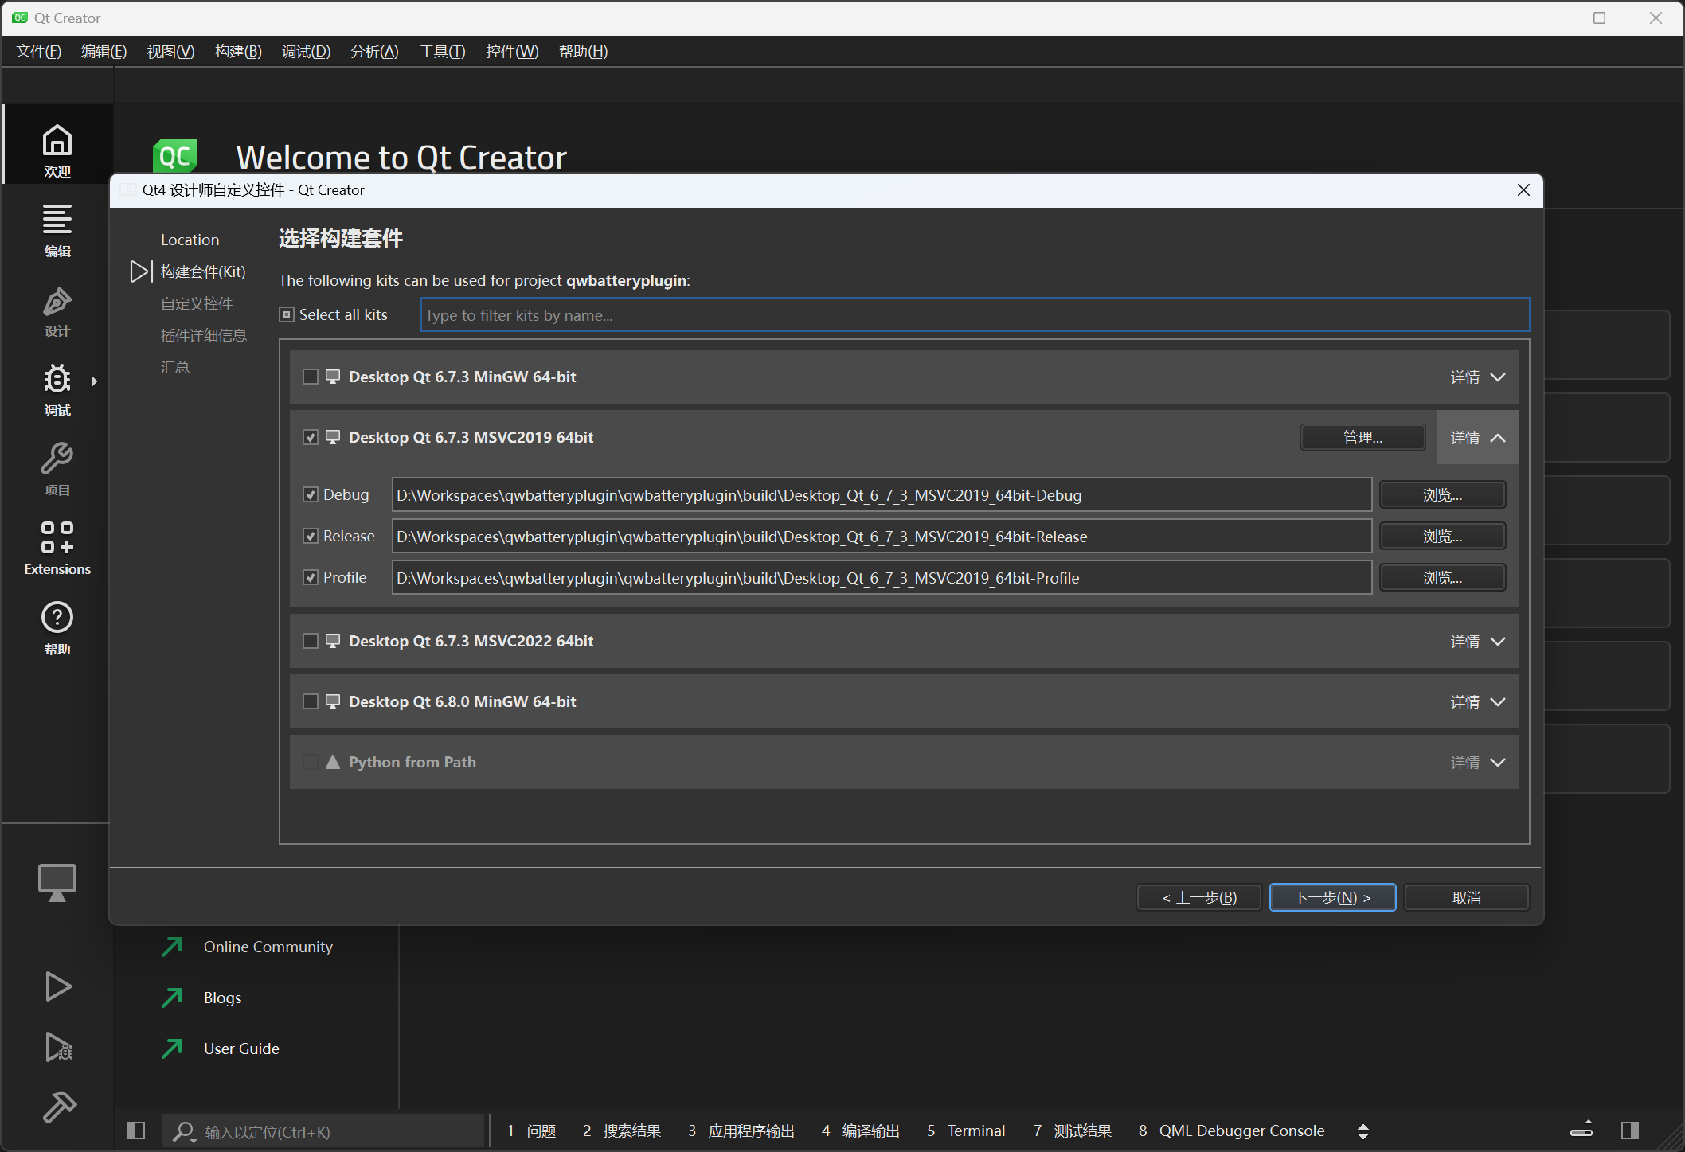Open the Extensions mode icon
This screenshot has height=1152, width=1685.
(x=57, y=549)
